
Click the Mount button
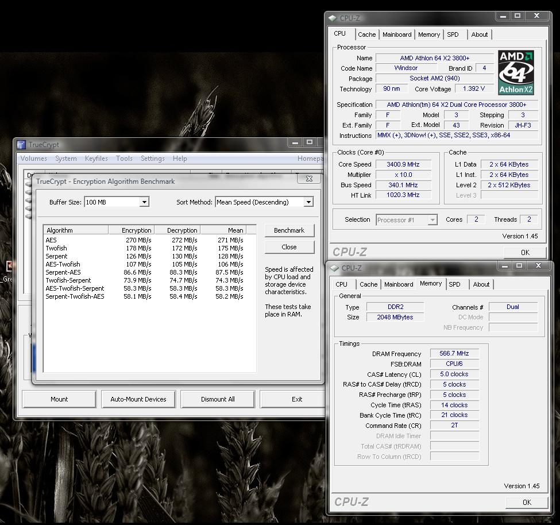coord(59,399)
